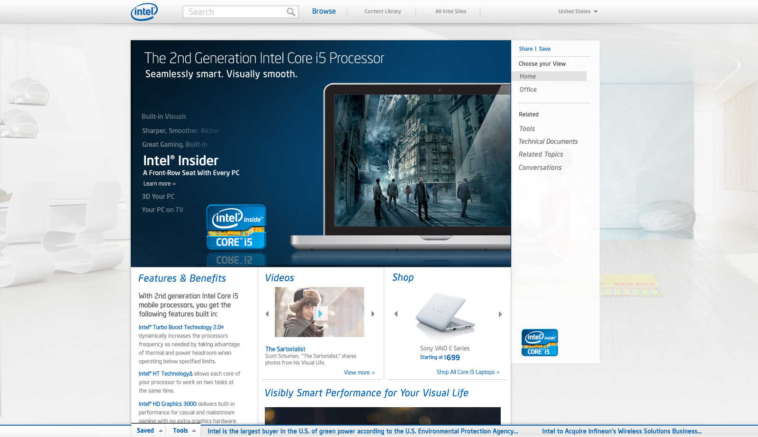Image resolution: width=758 pixels, height=437 pixels.
Task: Click the Share link
Action: pos(525,49)
